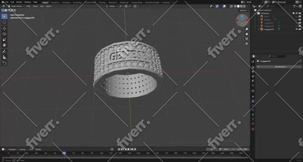Screen dimensions: 303x162
Task: Open the Tool properties tab icon
Action: pos(253,62)
